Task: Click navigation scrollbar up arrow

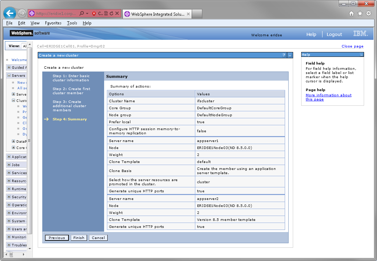Action: (30, 44)
